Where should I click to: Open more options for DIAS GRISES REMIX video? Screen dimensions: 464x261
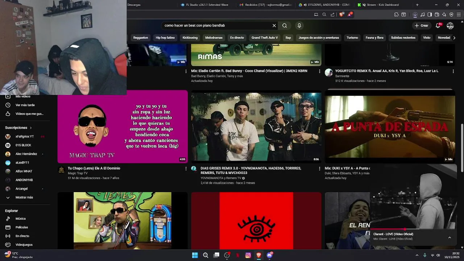click(319, 169)
